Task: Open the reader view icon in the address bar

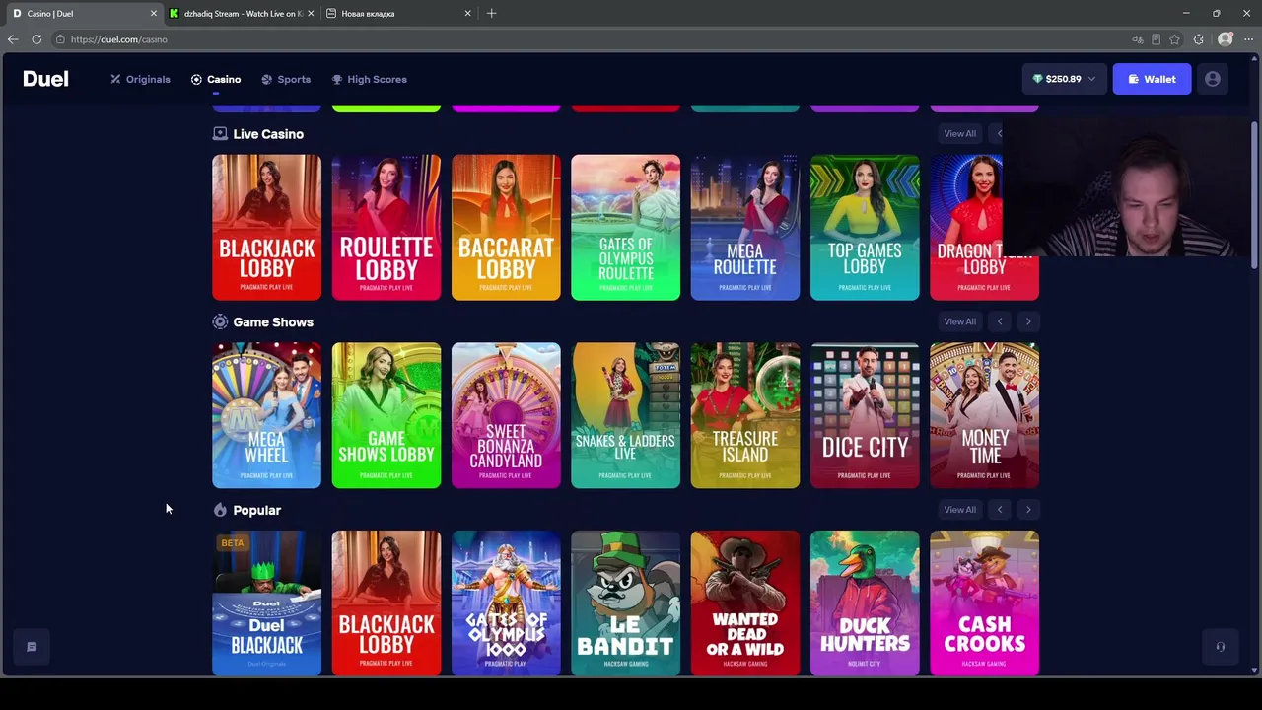Action: (x=1157, y=39)
